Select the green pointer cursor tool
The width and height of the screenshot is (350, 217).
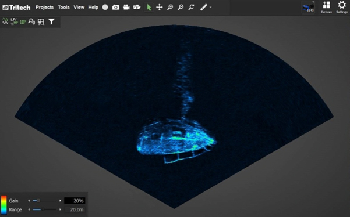coord(149,8)
